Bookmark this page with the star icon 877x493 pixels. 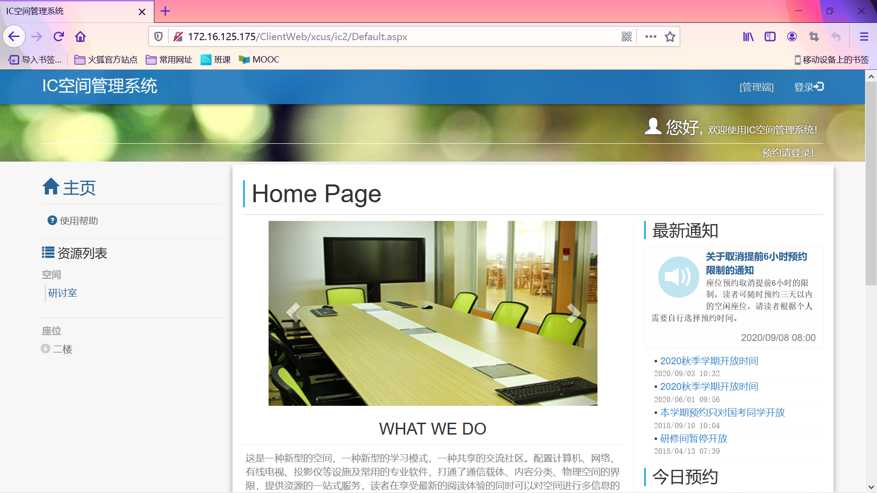click(670, 37)
